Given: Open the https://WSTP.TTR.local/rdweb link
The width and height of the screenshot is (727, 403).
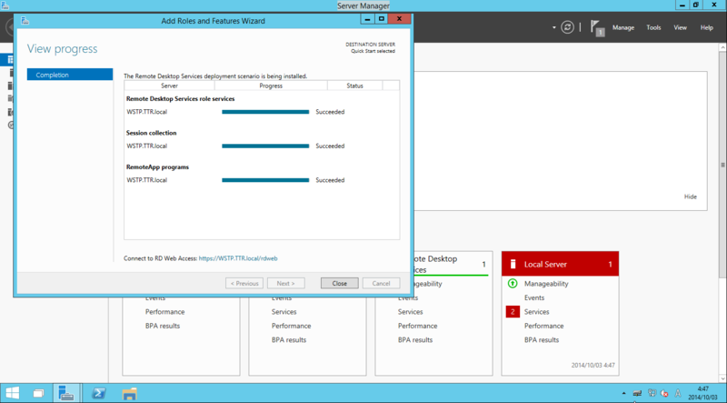Looking at the screenshot, I should point(238,258).
